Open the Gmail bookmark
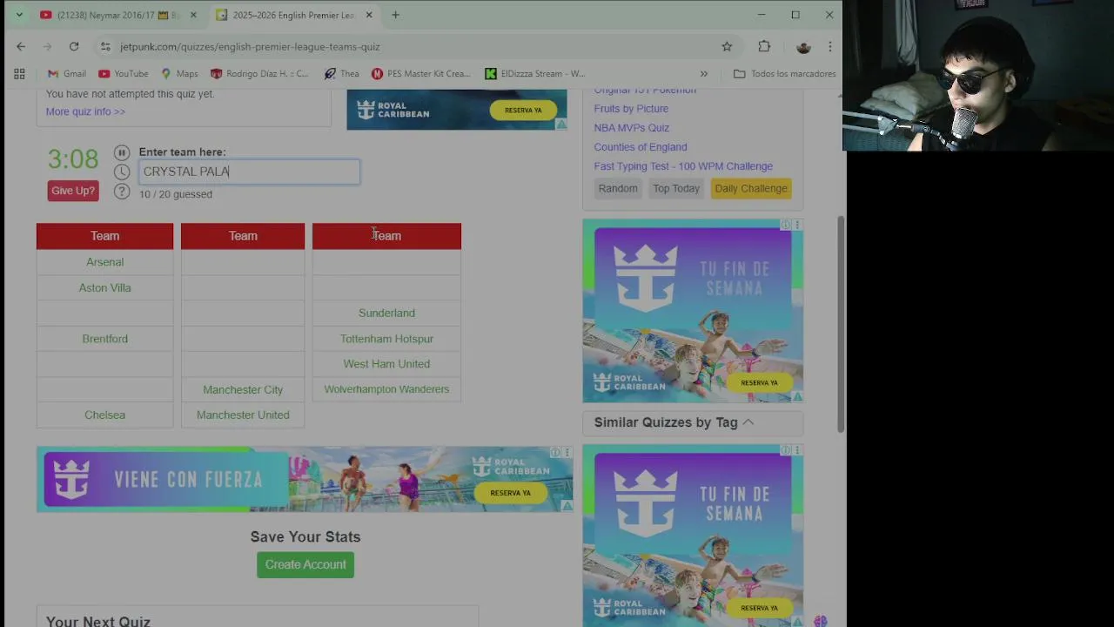The width and height of the screenshot is (1114, 627). 67,74
